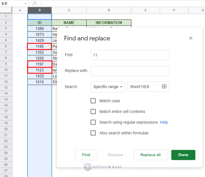Click cell with ID 1073
This screenshot has height=177, width=205.
[x=40, y=35]
